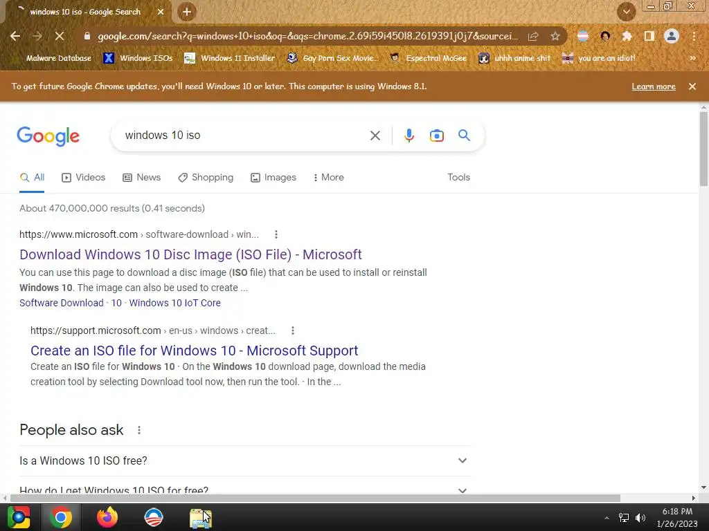Viewport: 709px width, 531px height.
Task: Show hidden system tray icons
Action: click(x=607, y=518)
